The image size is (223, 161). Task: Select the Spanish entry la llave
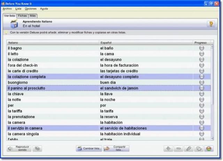[x=106, y=94]
